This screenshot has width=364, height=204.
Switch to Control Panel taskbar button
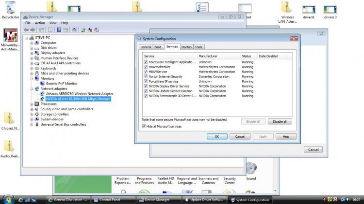pyautogui.click(x=113, y=200)
